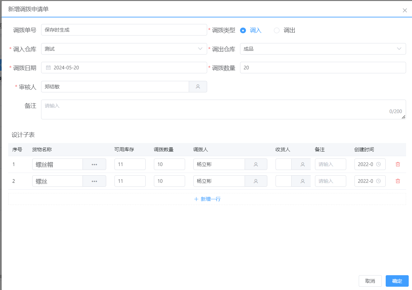Click the 备注 textarea at top

tap(224, 109)
